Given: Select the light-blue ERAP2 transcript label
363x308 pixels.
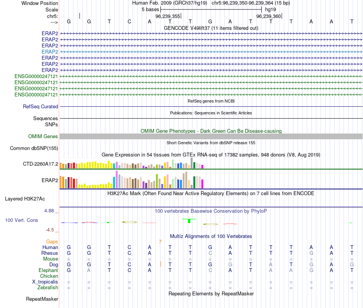Looking at the screenshot, I should click(50, 52).
